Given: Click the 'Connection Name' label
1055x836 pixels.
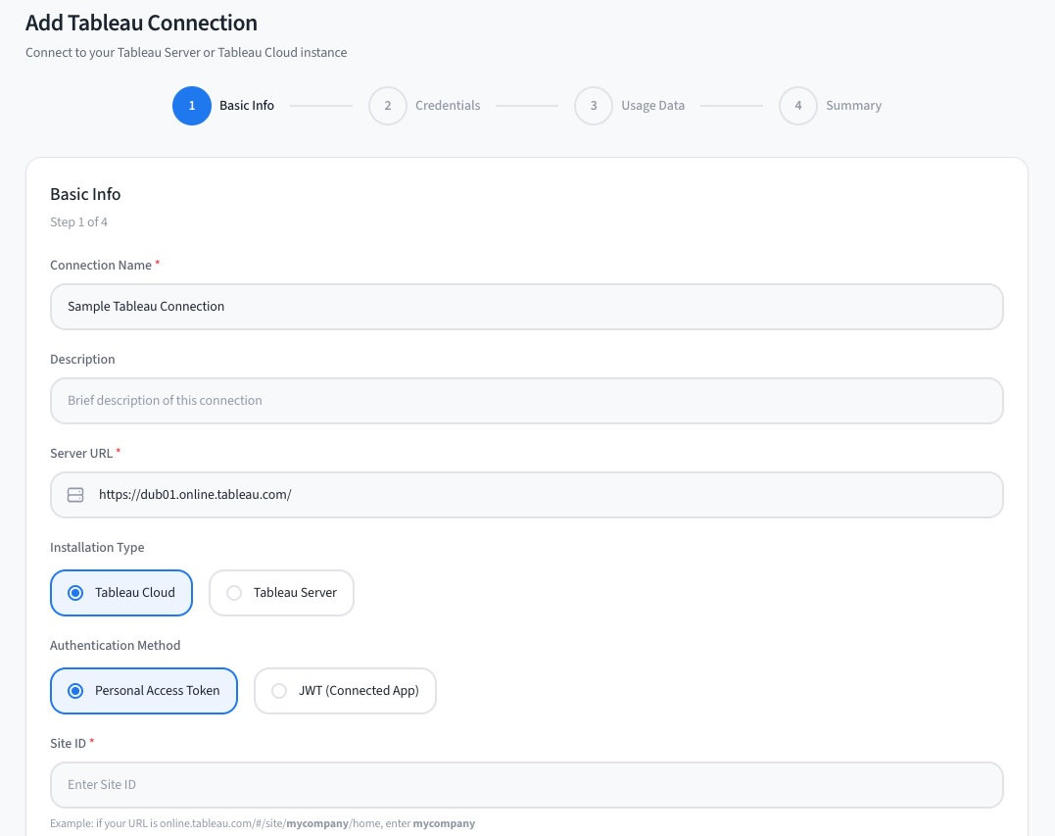Looking at the screenshot, I should [x=101, y=266].
